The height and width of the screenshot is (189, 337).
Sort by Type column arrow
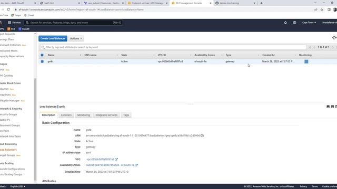point(259,55)
